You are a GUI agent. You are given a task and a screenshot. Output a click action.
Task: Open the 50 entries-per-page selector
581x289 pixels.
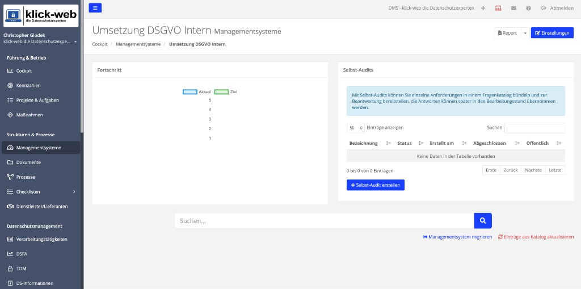pos(356,128)
